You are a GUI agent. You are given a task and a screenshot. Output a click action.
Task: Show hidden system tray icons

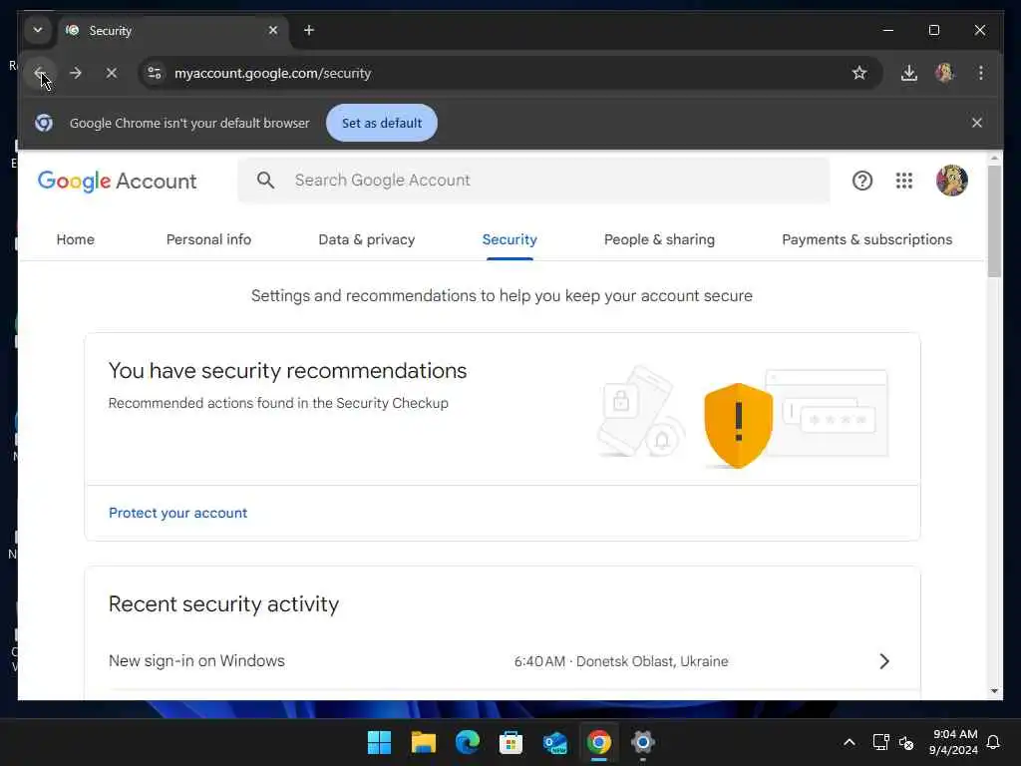point(850,742)
